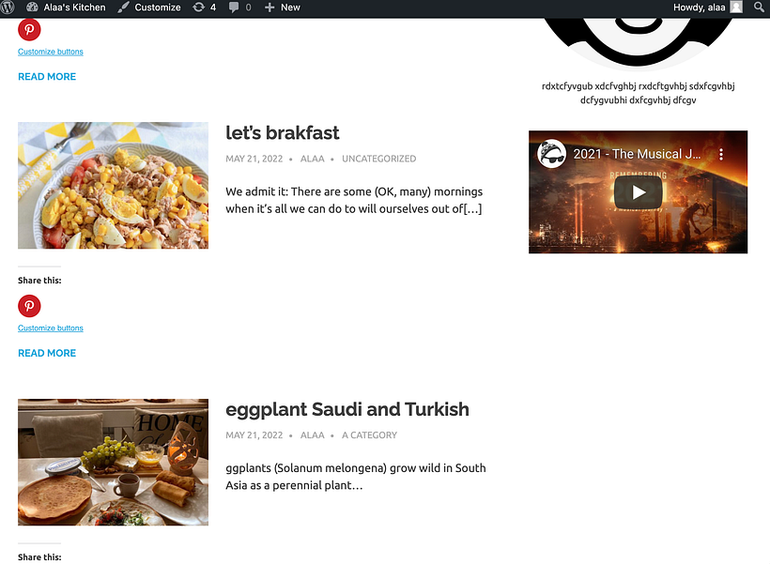Click the WordPress logo in the admin bar

point(10,8)
